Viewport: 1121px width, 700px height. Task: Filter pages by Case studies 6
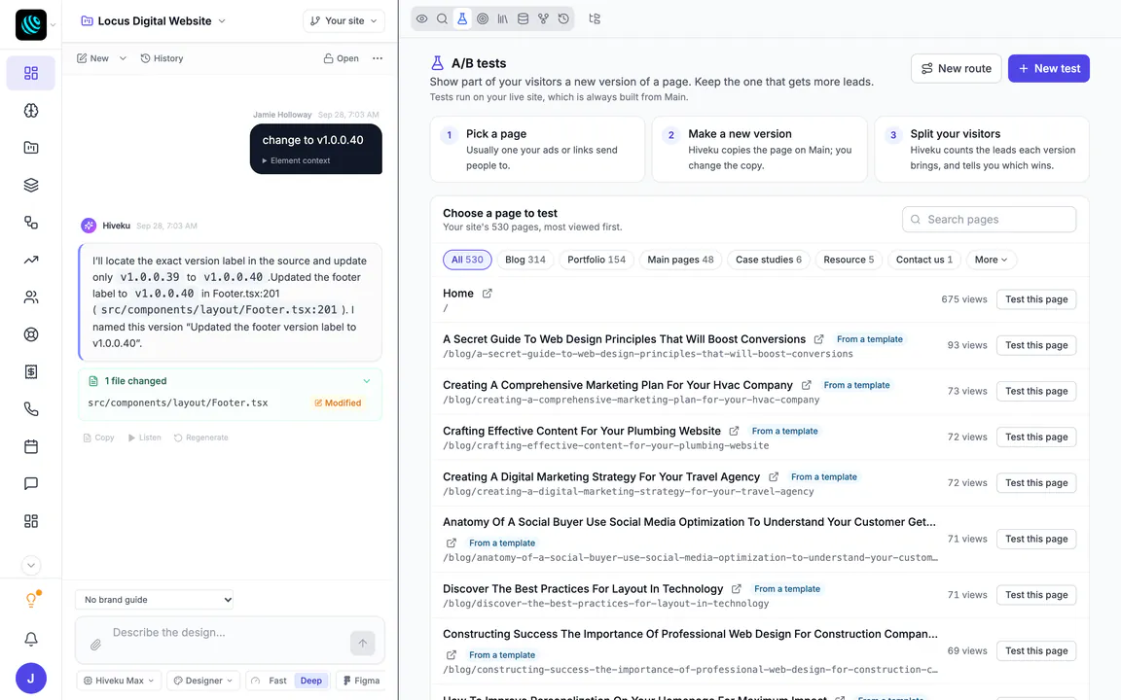[x=769, y=260]
